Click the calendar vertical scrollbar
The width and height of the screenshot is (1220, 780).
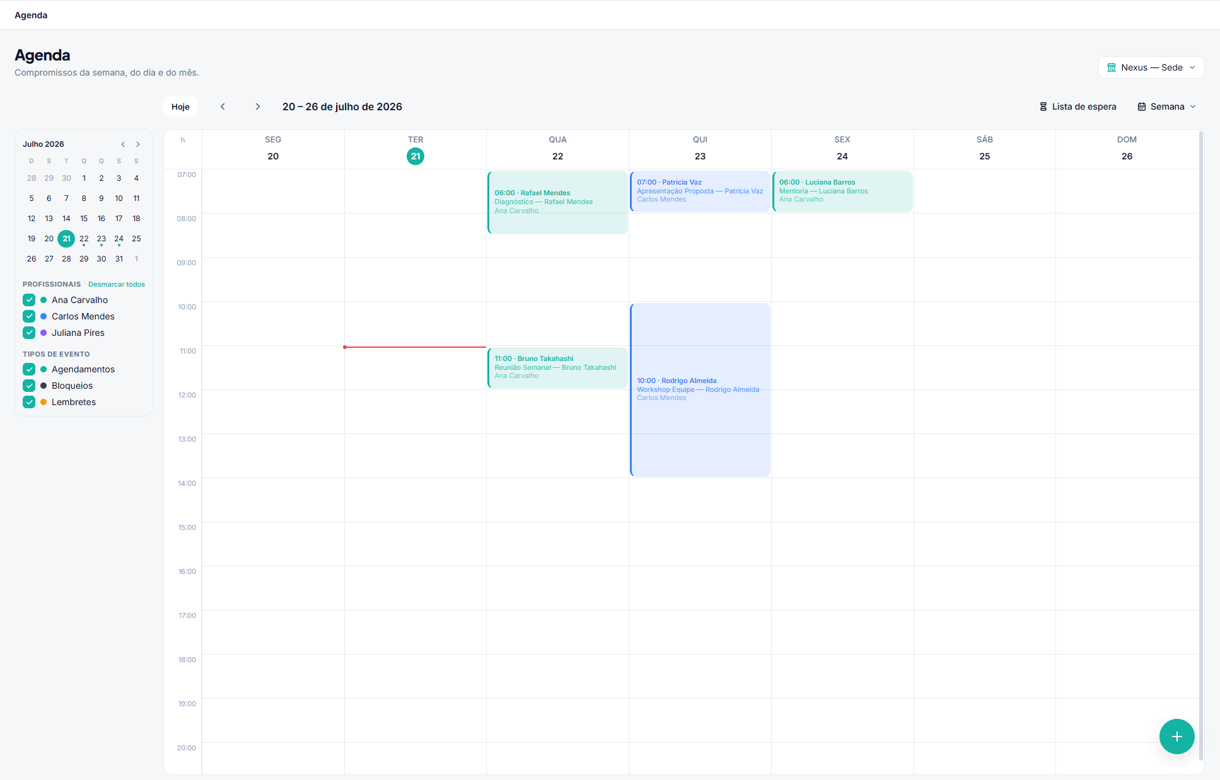(x=1200, y=446)
